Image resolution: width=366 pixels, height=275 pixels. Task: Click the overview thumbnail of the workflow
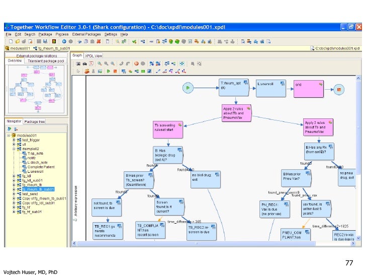tap(36, 89)
